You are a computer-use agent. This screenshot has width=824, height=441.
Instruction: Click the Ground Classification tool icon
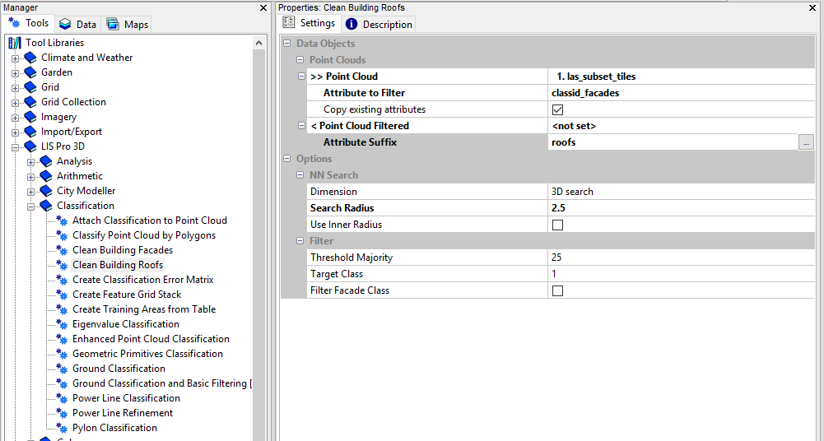pyautogui.click(x=62, y=369)
